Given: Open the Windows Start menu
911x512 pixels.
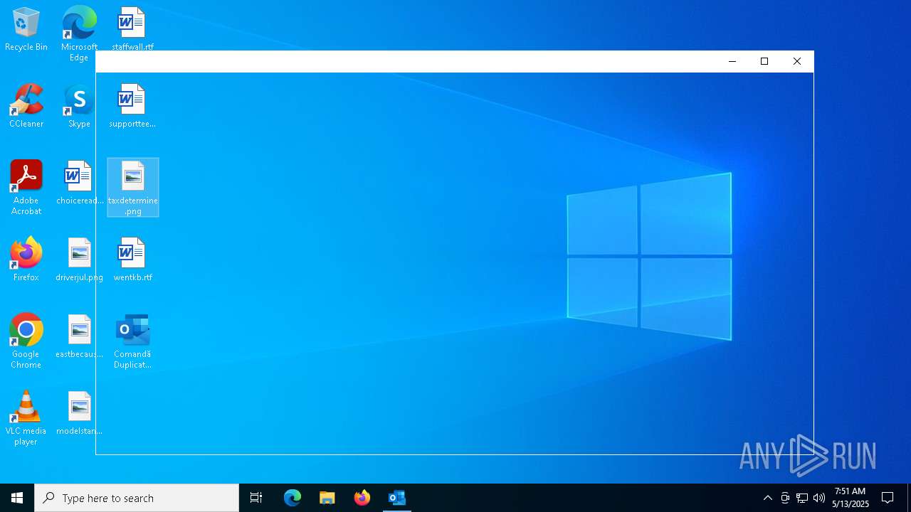Looking at the screenshot, I should 17,498.
